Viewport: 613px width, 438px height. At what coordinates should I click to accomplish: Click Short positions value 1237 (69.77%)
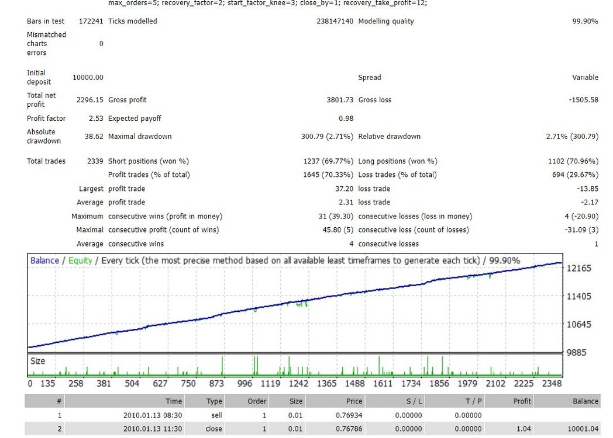(328, 161)
